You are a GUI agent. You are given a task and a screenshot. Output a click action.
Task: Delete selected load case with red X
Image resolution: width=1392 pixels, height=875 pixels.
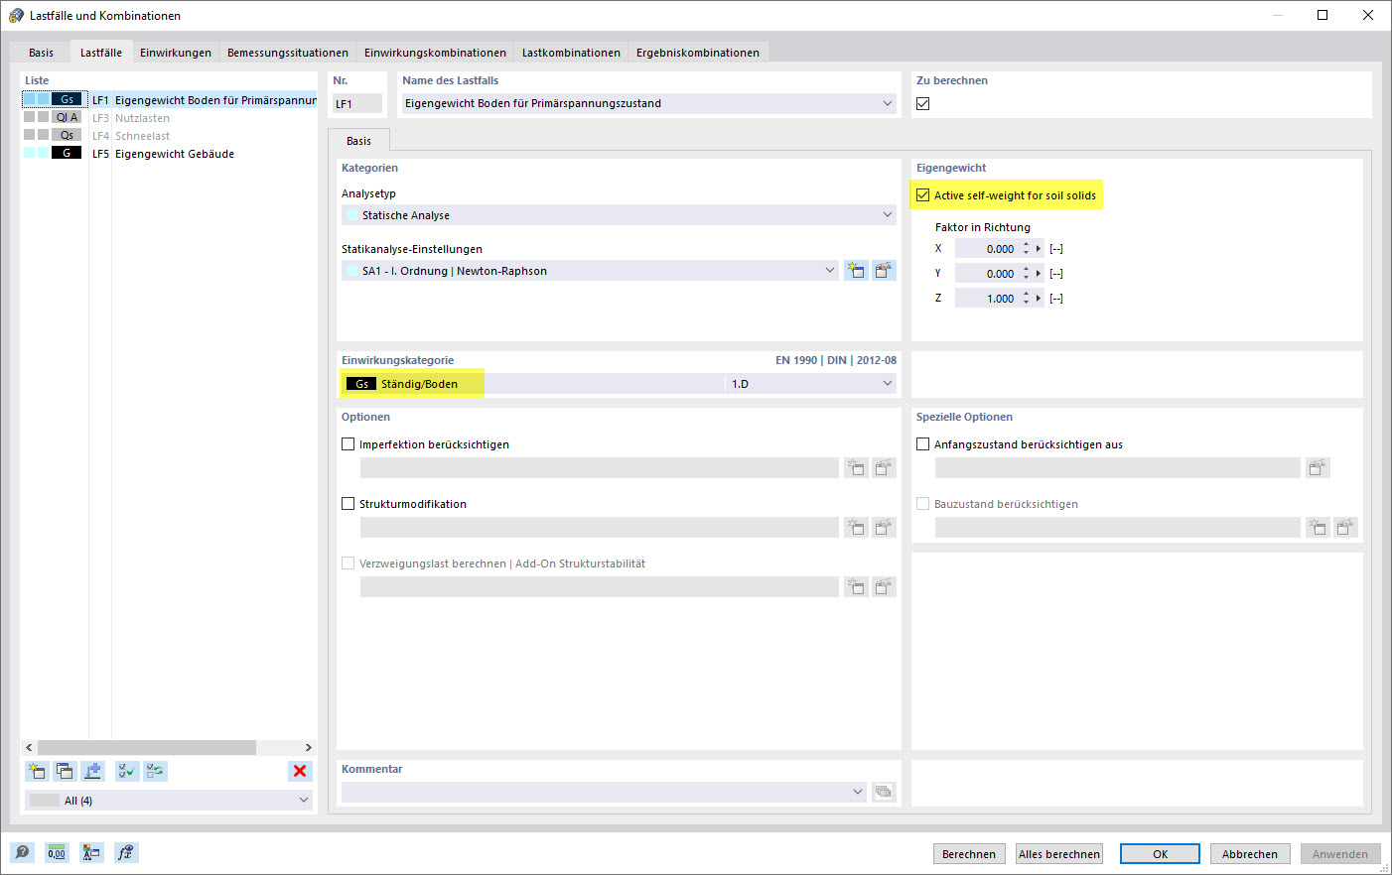pos(300,771)
